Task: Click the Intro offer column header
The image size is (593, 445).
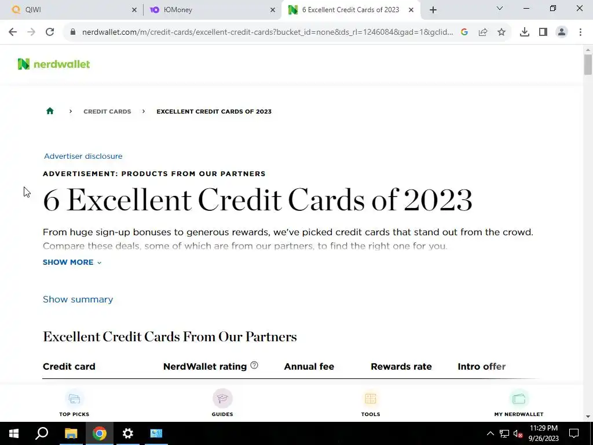Action: 481,366
